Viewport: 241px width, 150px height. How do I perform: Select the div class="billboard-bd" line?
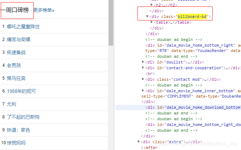click(x=180, y=17)
